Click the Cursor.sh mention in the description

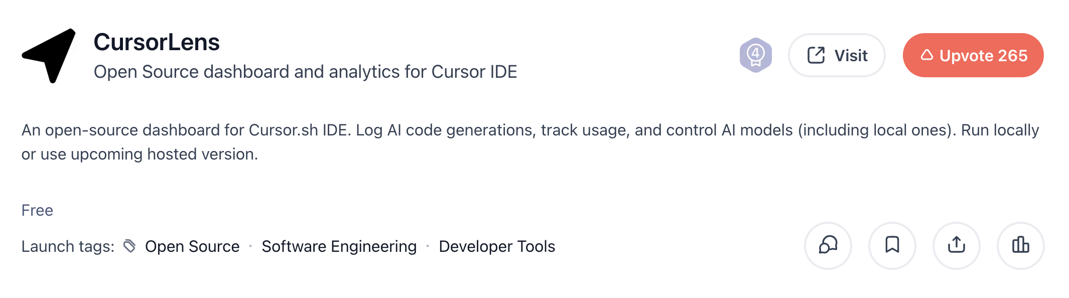284,130
